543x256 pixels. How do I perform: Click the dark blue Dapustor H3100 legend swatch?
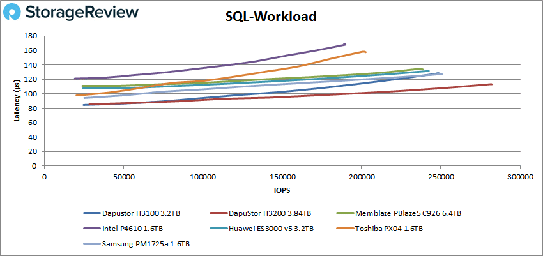tap(91, 213)
